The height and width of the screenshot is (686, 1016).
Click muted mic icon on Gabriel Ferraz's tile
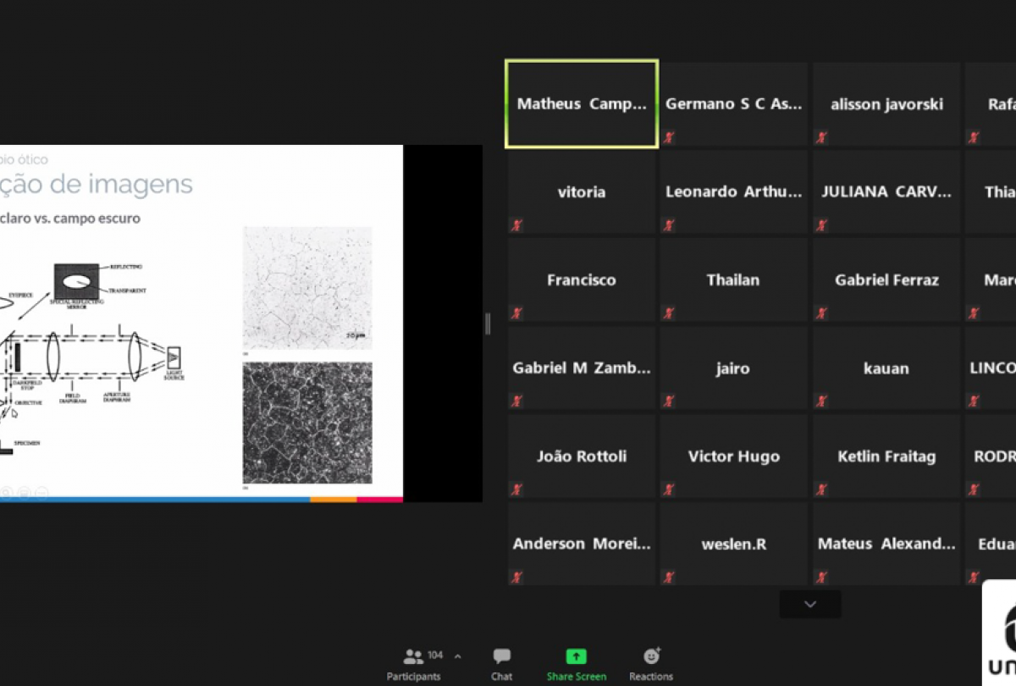point(821,313)
